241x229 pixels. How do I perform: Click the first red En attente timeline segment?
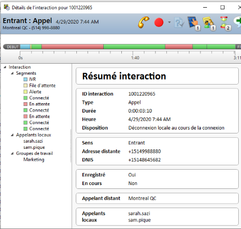[x=72, y=47]
